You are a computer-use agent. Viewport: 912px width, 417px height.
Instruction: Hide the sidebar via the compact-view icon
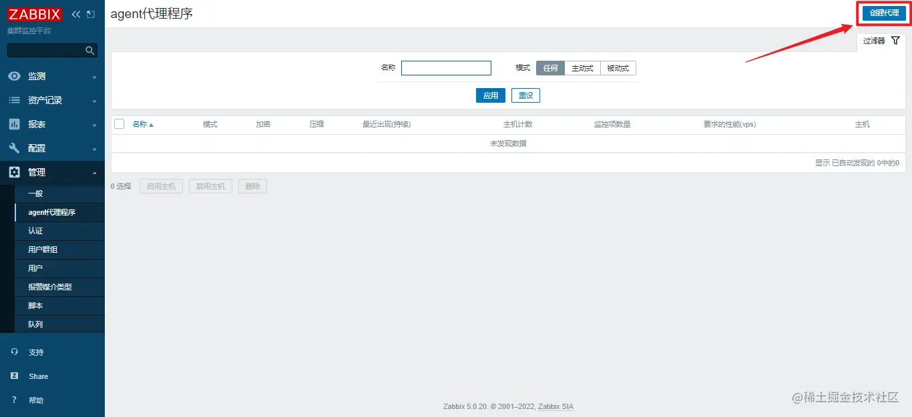[x=91, y=14]
